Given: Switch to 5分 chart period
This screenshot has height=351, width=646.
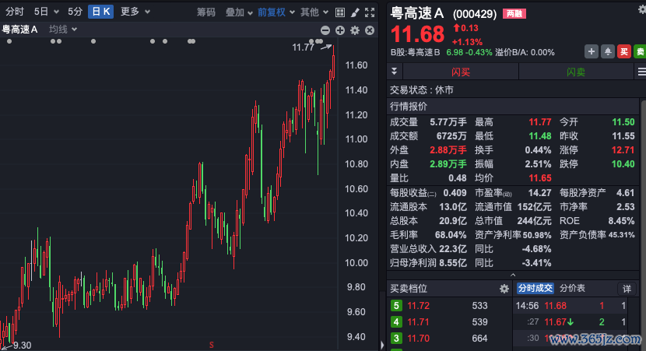Looking at the screenshot, I should pos(75,12).
